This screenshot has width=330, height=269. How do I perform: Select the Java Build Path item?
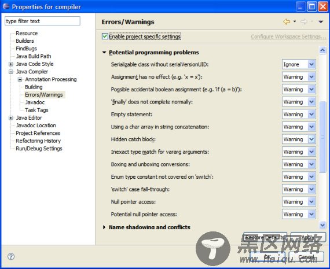pos(34,56)
